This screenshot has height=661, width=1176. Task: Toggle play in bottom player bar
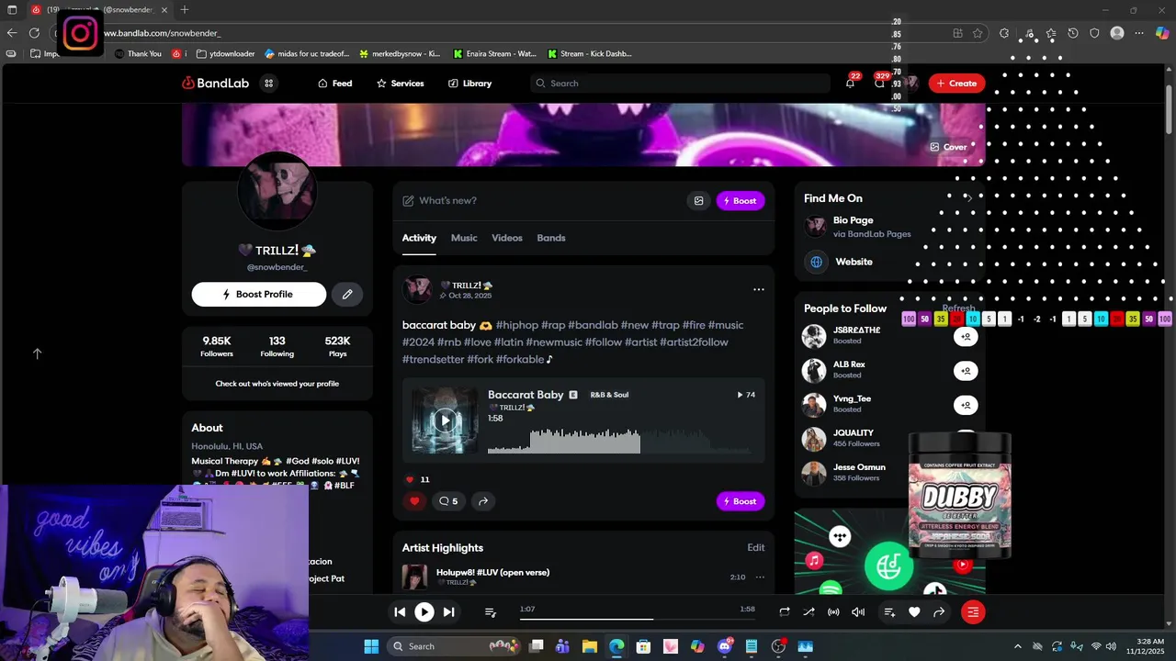tap(424, 611)
